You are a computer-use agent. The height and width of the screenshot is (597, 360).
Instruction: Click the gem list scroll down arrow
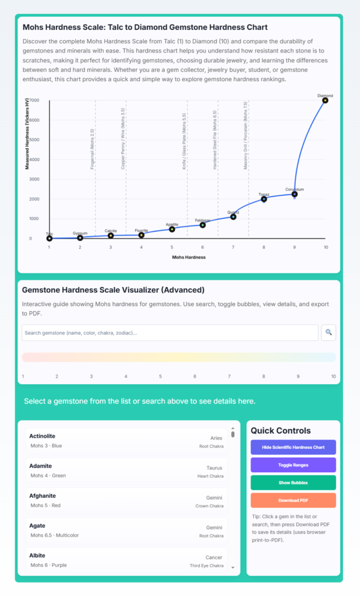click(x=233, y=567)
